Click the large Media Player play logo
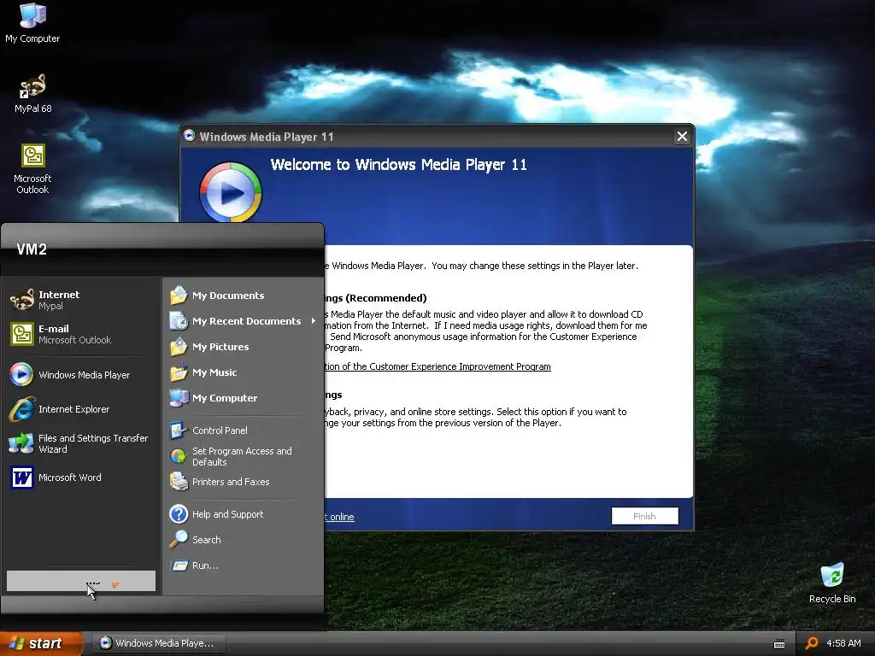875x656 pixels. coord(231,192)
